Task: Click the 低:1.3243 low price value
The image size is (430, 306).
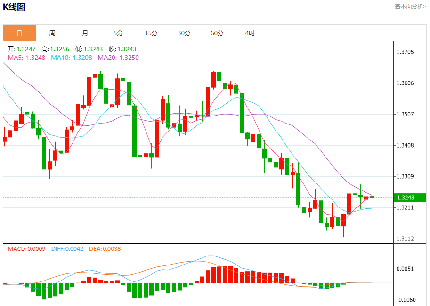Action: [x=89, y=49]
